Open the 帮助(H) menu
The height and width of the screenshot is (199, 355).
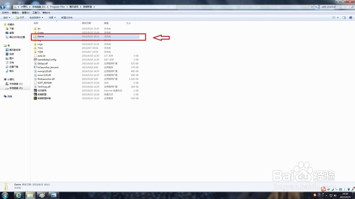[x=46, y=13]
